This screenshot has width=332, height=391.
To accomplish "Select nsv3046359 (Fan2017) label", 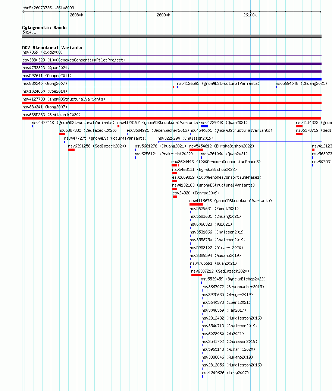I will click(224, 311).
